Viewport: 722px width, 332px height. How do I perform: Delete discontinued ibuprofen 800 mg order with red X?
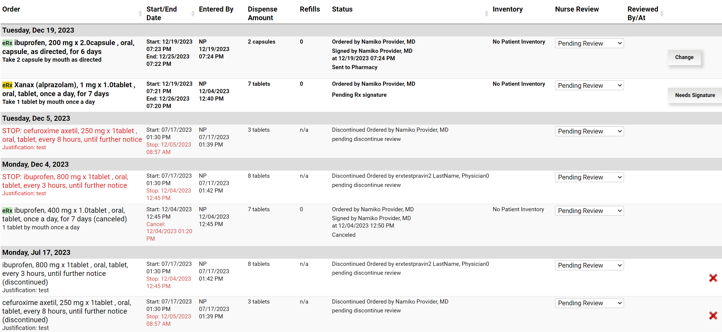point(713,278)
